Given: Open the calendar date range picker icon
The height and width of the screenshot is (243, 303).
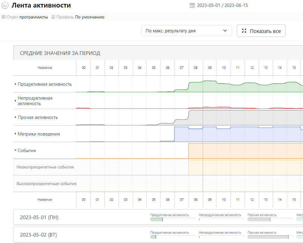Looking at the screenshot, I should coord(192,5).
